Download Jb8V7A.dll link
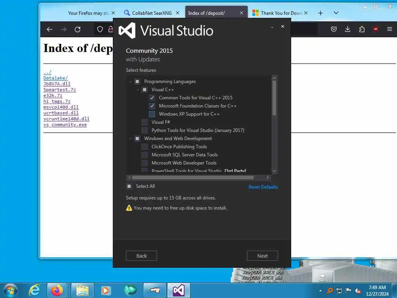This screenshot has width=397, height=298. coord(57,84)
